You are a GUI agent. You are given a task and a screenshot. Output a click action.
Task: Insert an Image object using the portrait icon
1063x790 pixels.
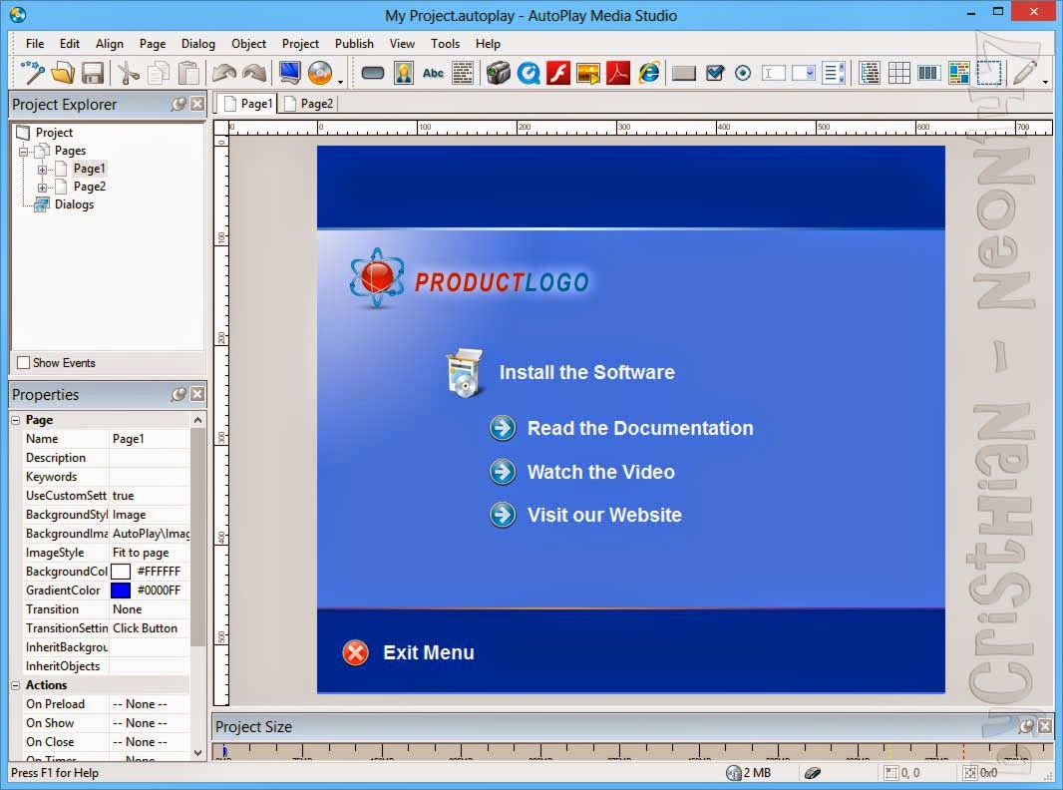point(404,73)
